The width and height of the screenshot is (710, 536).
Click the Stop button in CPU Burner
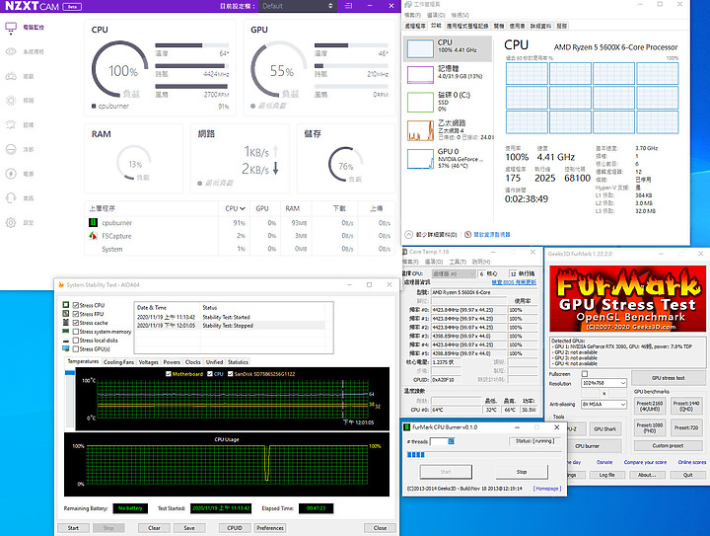[x=522, y=472]
